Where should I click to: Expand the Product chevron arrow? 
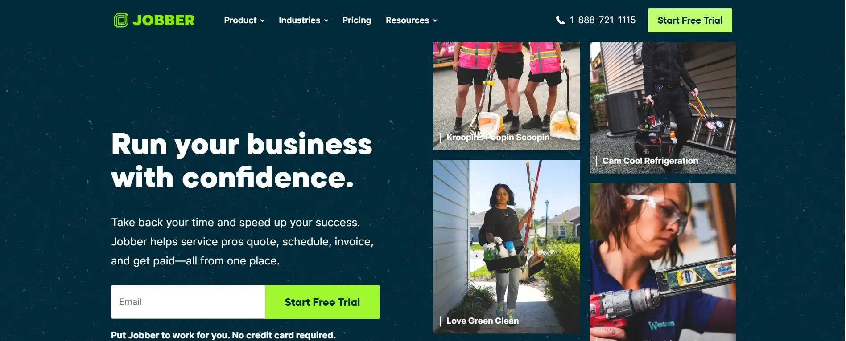[262, 20]
